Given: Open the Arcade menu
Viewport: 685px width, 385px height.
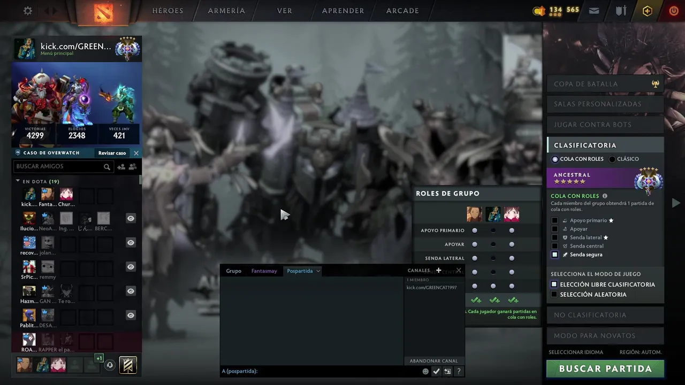Looking at the screenshot, I should [402, 11].
